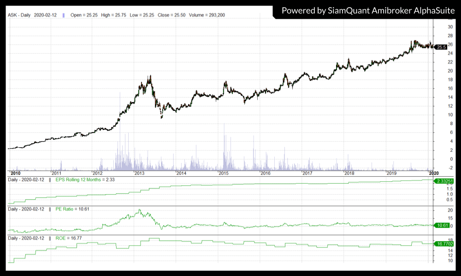Click the double-bar marker beside ROE
The width and height of the screenshot is (461, 276).
coord(50,238)
